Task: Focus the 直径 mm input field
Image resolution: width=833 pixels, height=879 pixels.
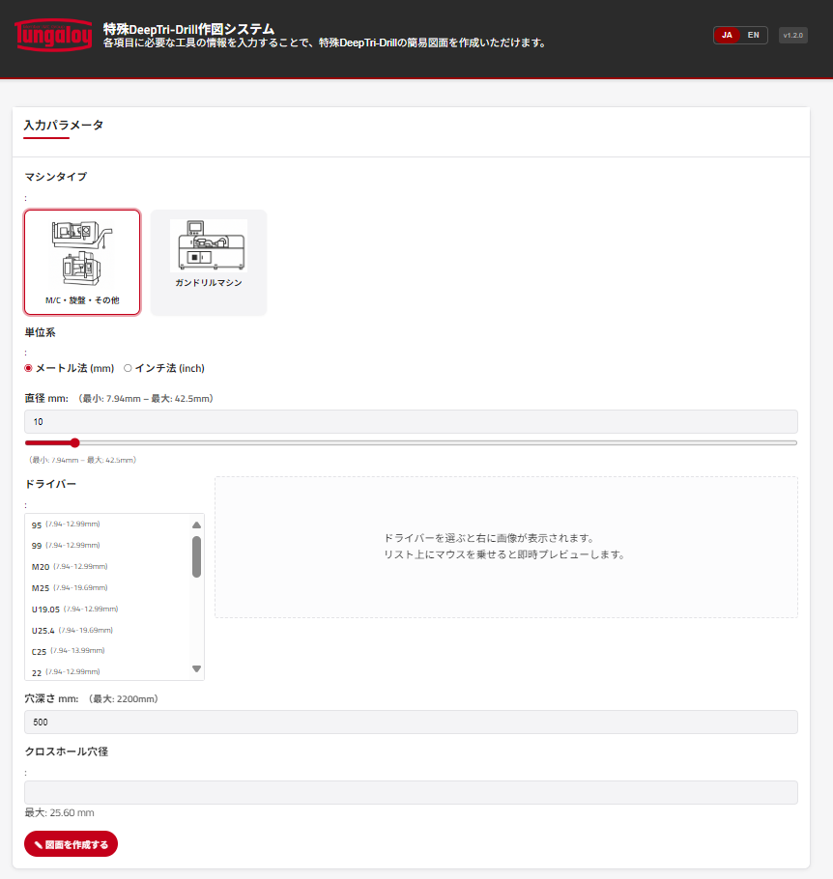Action: click(x=411, y=421)
